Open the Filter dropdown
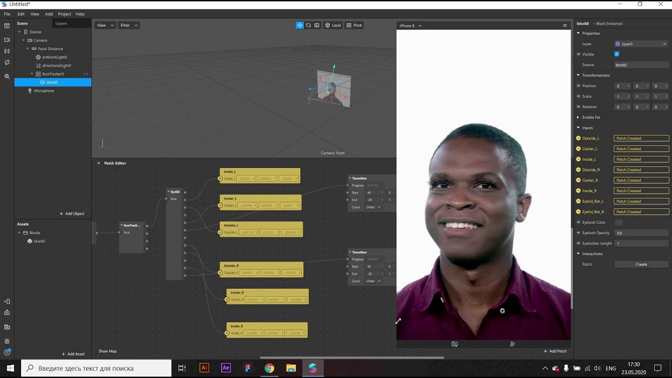Screen dimensions: 672x378 coord(129,25)
